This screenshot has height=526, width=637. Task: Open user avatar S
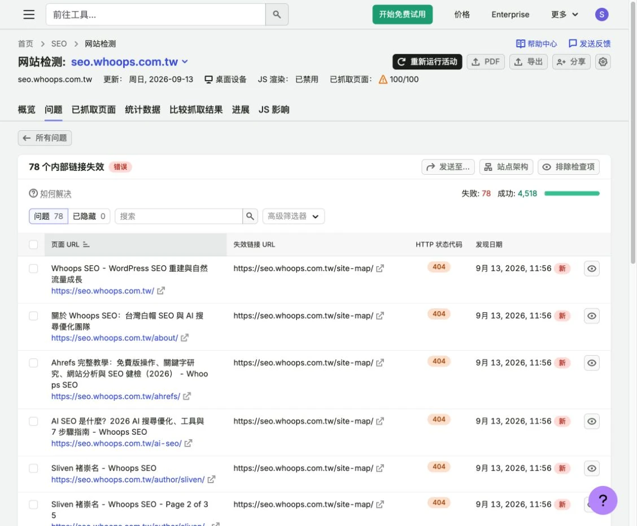coord(601,15)
